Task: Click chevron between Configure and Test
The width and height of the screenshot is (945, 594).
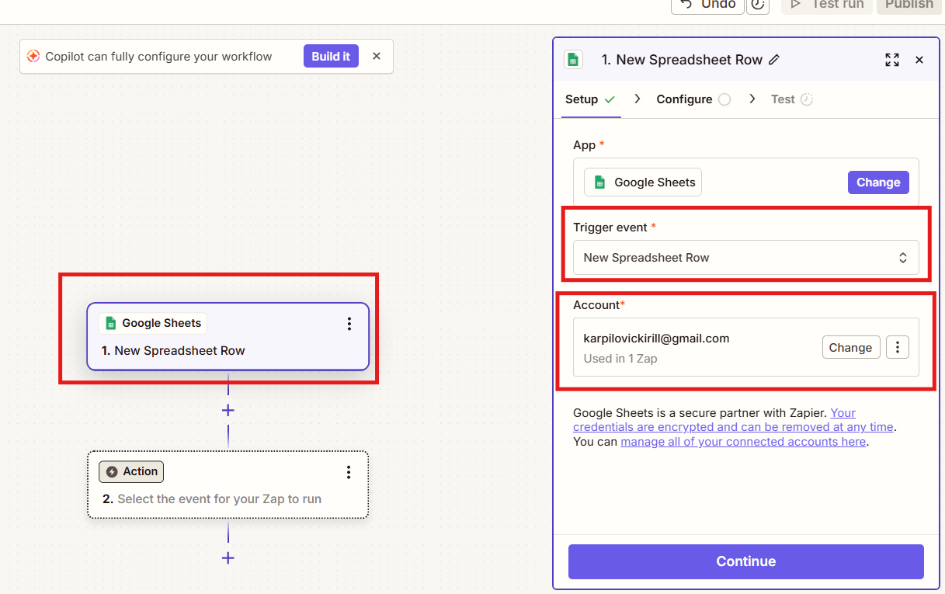Action: [x=752, y=99]
